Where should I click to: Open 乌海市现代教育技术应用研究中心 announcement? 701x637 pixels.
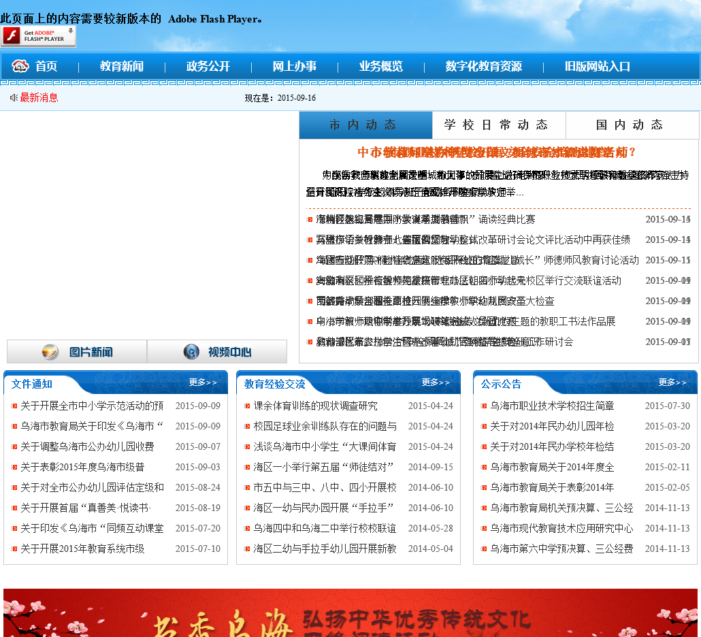pos(562,528)
